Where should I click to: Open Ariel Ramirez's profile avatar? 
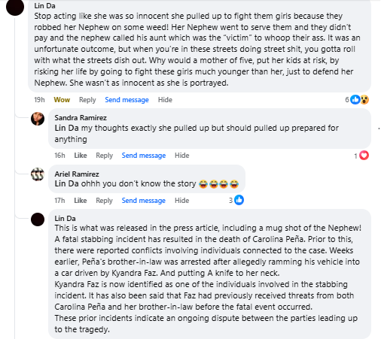click(38, 174)
